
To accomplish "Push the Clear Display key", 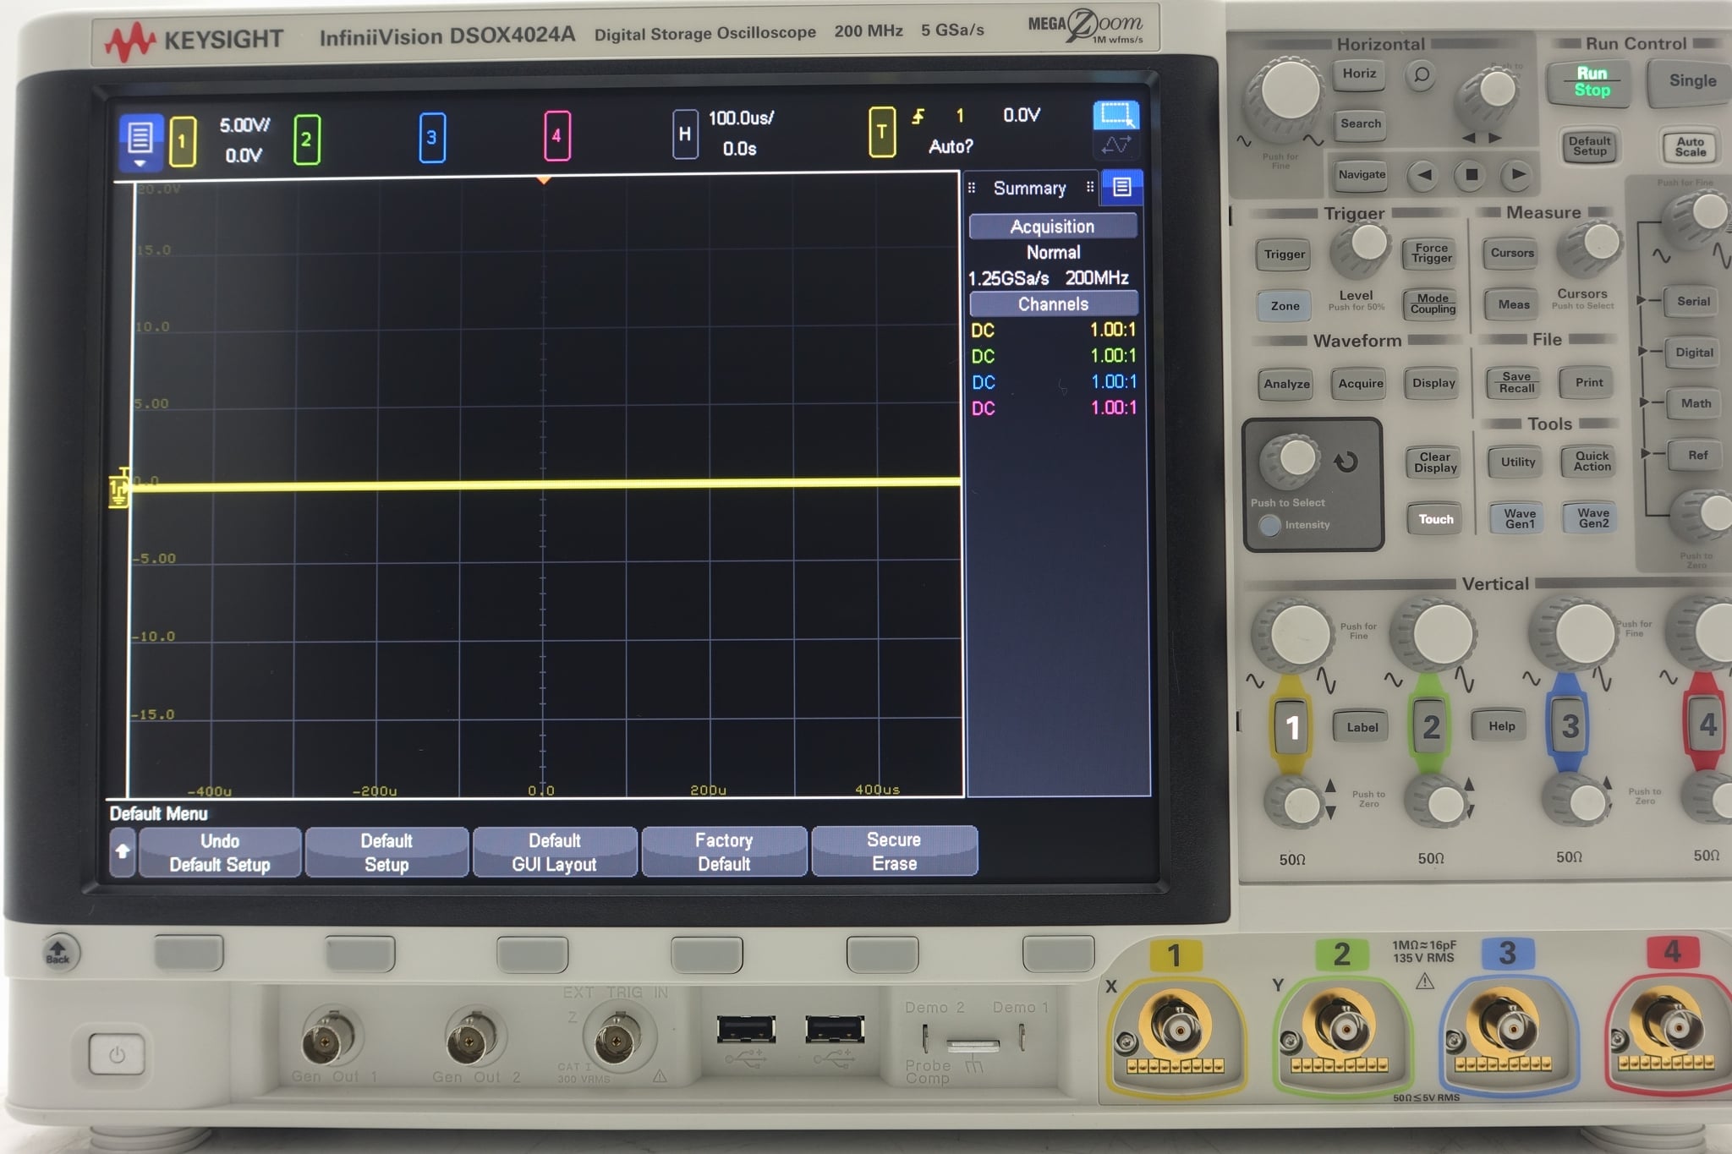I will click(x=1435, y=462).
